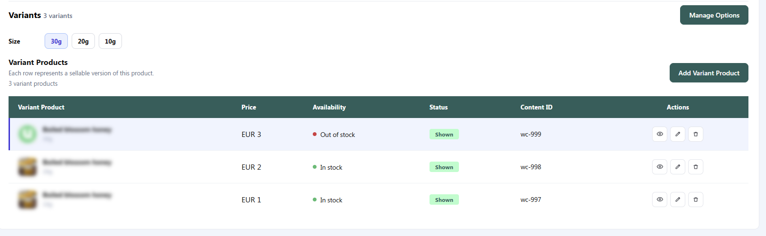Click the edit pencil for wc-999
Screen dimensions: 766x236
pyautogui.click(x=678, y=134)
